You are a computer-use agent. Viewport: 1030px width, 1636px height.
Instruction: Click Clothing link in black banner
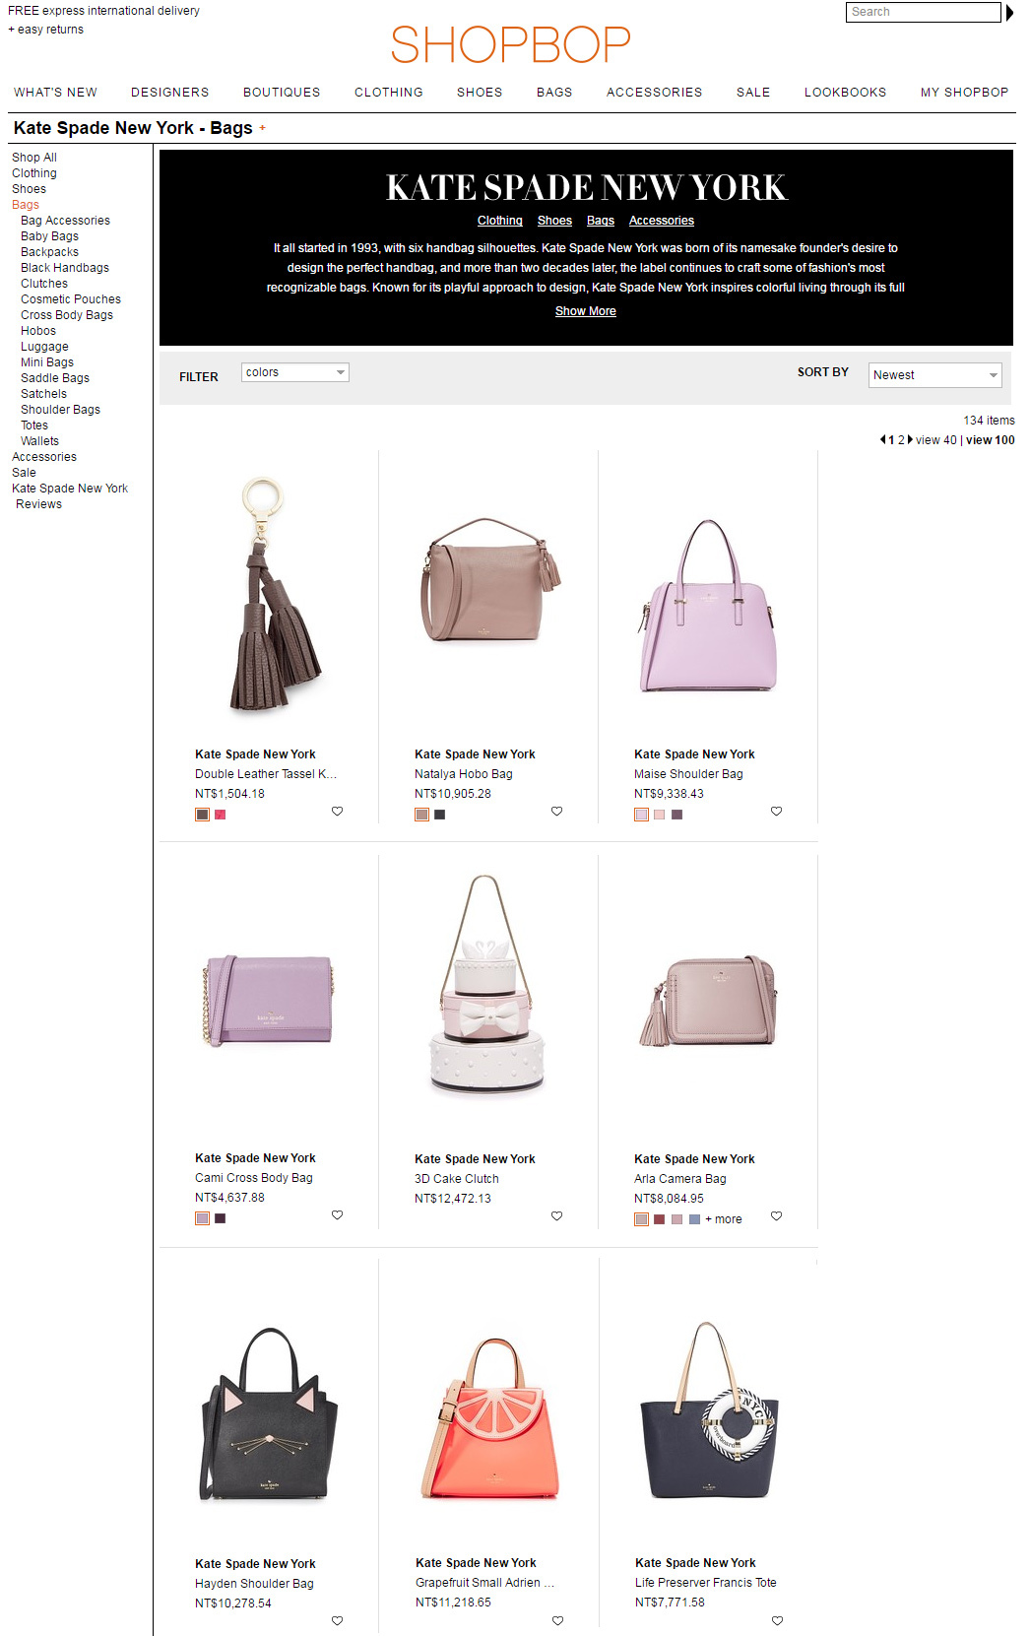[500, 221]
